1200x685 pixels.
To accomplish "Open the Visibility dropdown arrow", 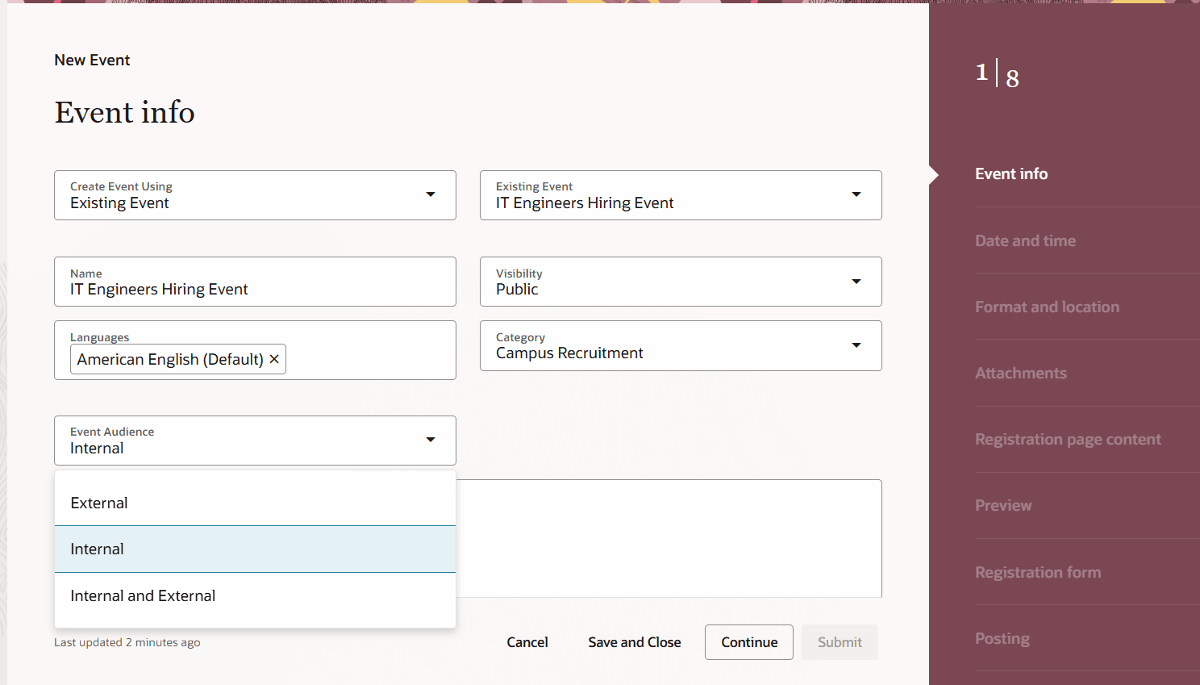I will tap(856, 282).
